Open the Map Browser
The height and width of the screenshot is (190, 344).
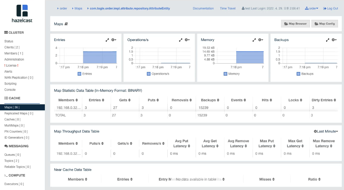point(295,24)
